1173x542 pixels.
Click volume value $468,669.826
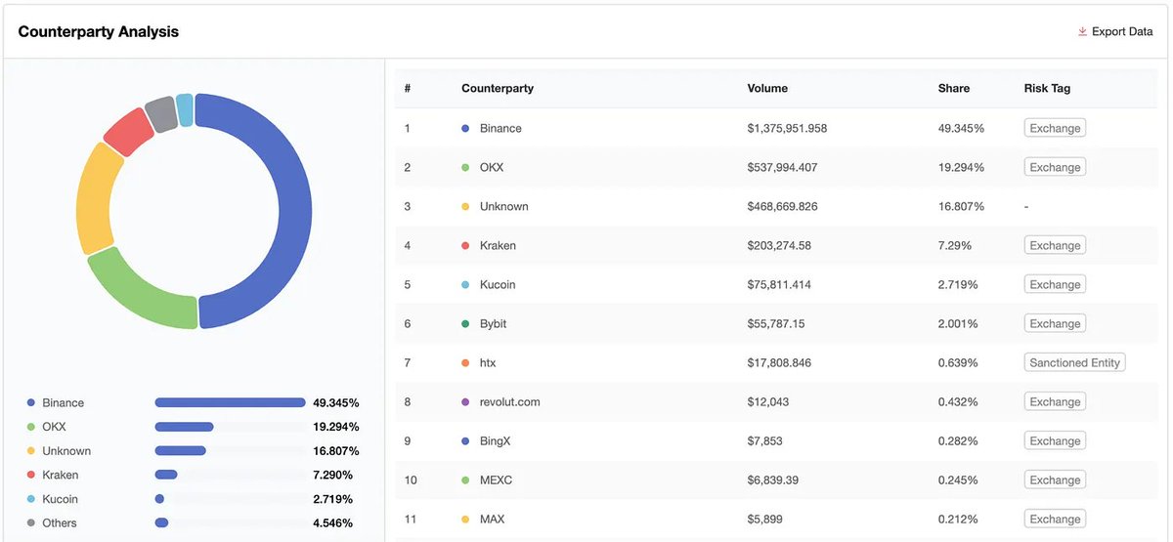tap(782, 206)
